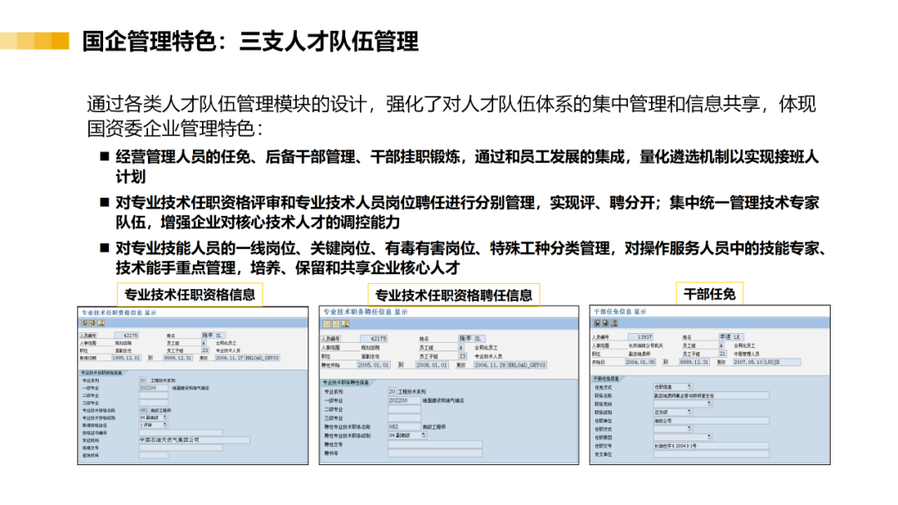Click the 开始日 date field 2004.01.05
Screen dimensions: 898x505
(x=640, y=362)
